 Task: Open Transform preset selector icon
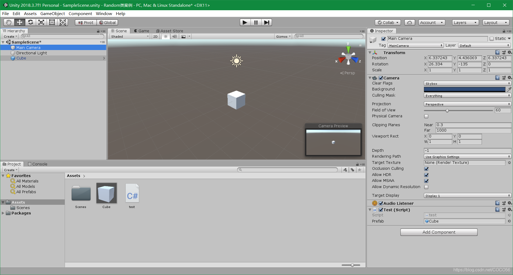(x=504, y=52)
